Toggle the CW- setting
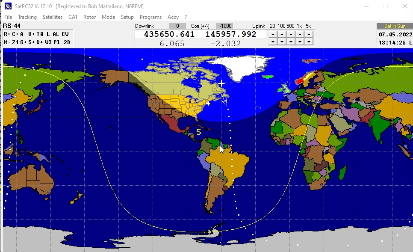This screenshot has height=252, width=413. coord(67,34)
